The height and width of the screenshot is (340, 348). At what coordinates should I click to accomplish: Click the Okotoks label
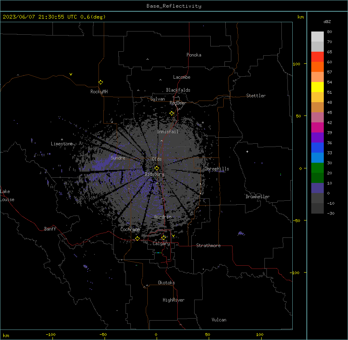pyautogui.click(x=166, y=283)
